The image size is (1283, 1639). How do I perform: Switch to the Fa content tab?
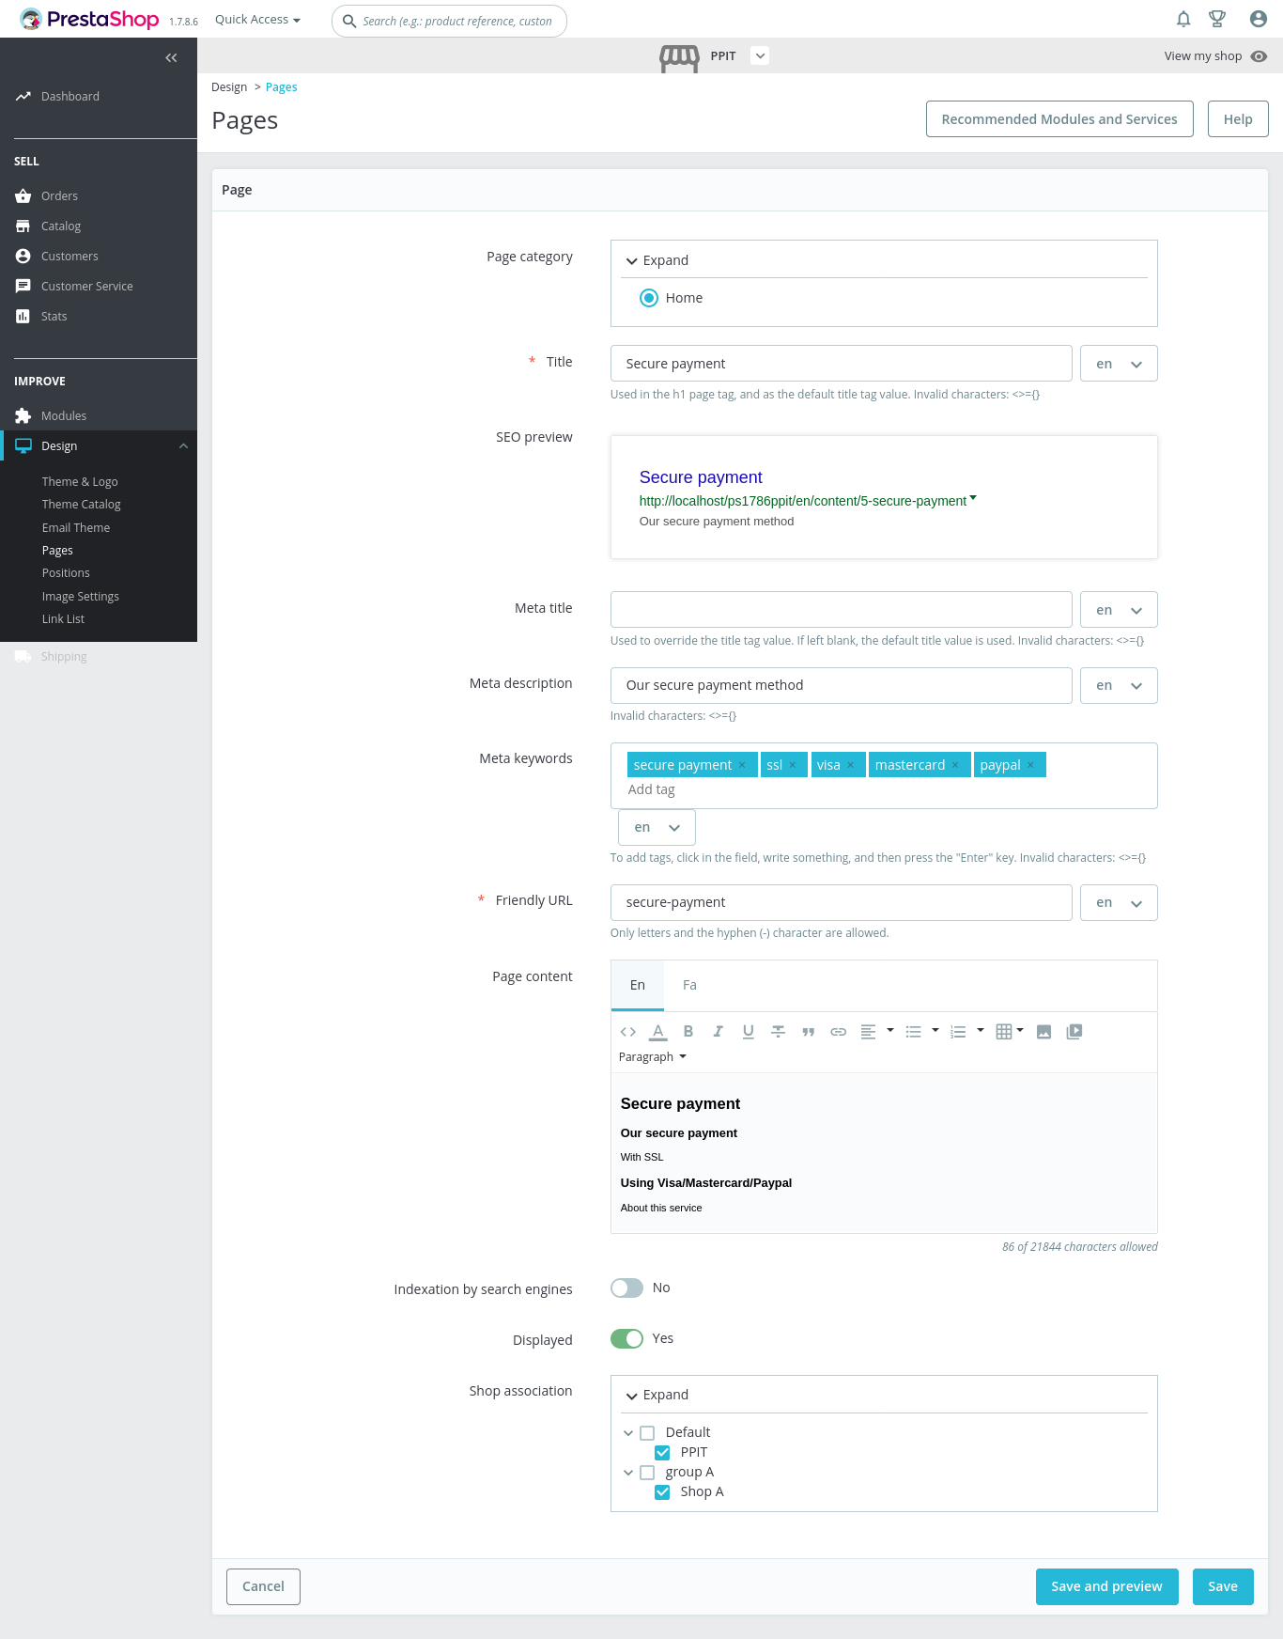689,985
